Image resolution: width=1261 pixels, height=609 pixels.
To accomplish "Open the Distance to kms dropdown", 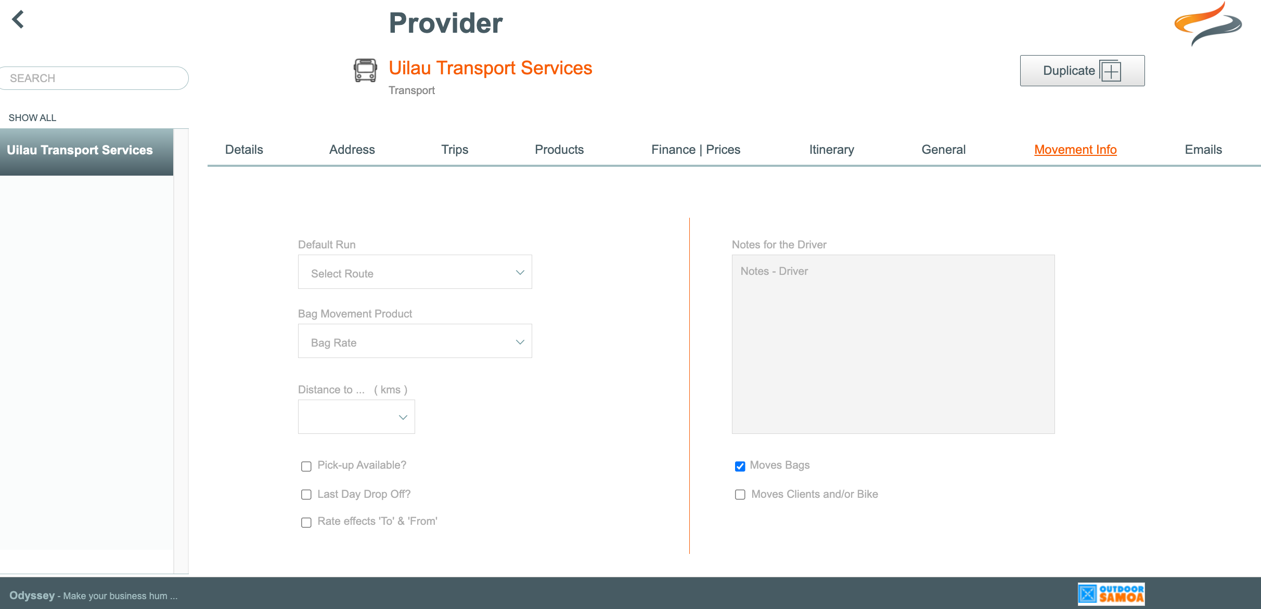I will [356, 417].
